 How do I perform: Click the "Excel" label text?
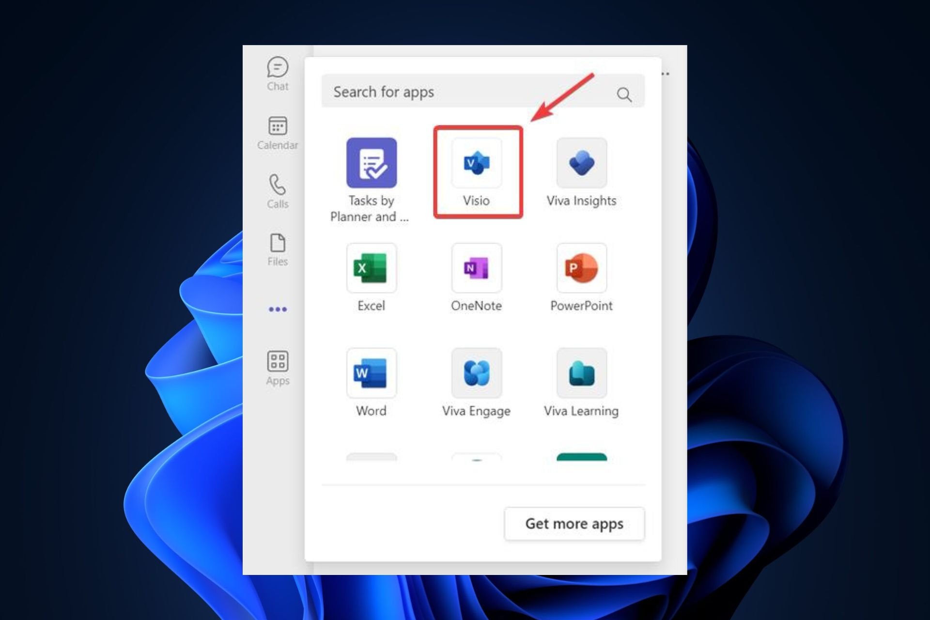click(x=371, y=306)
